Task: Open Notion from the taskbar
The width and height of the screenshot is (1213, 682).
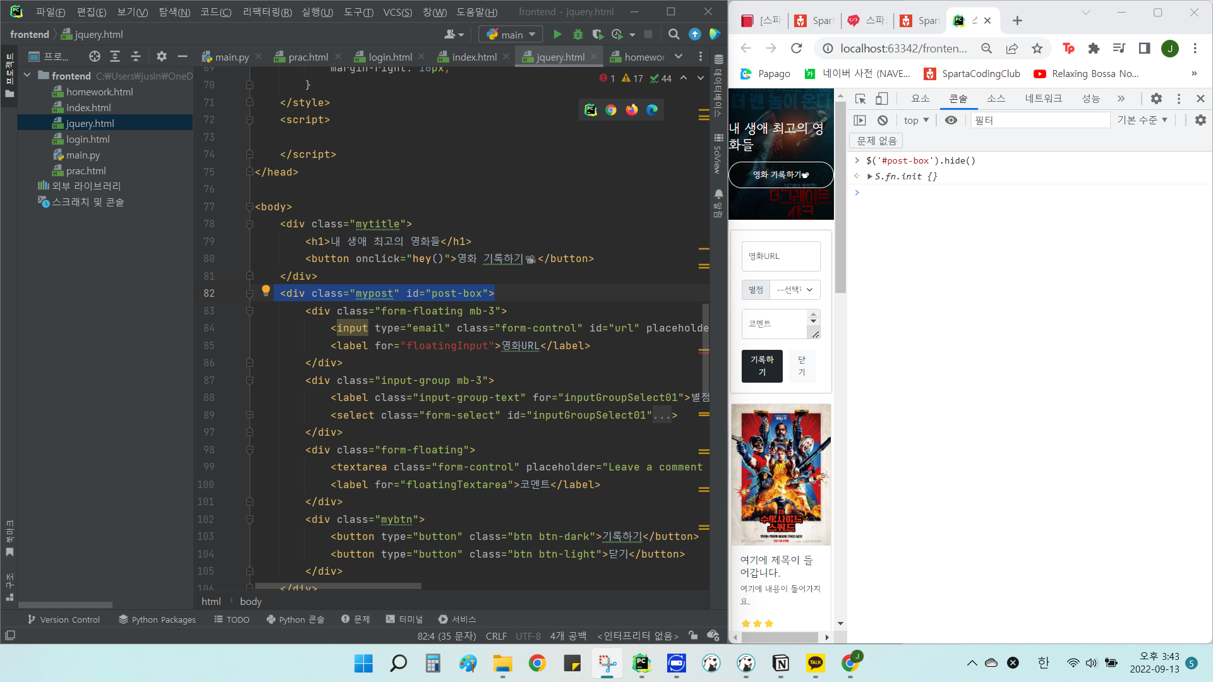Action: [x=781, y=663]
